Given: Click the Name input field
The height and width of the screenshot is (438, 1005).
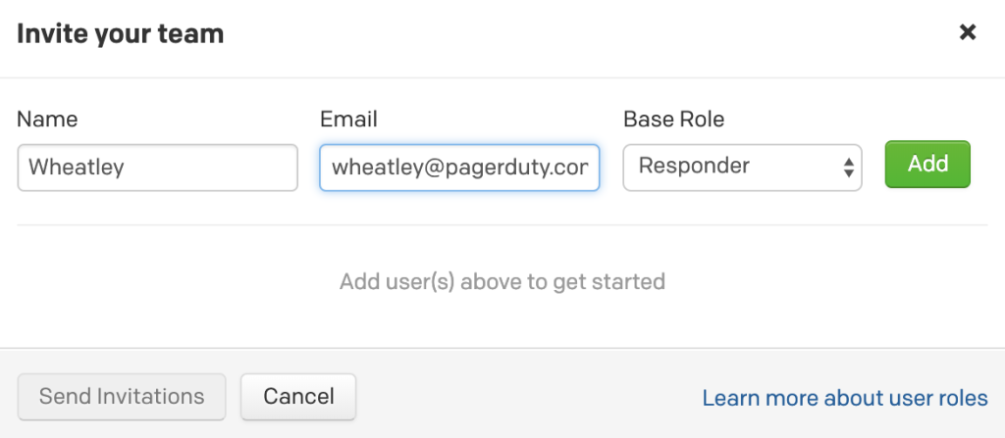Looking at the screenshot, I should pyautogui.click(x=157, y=168).
